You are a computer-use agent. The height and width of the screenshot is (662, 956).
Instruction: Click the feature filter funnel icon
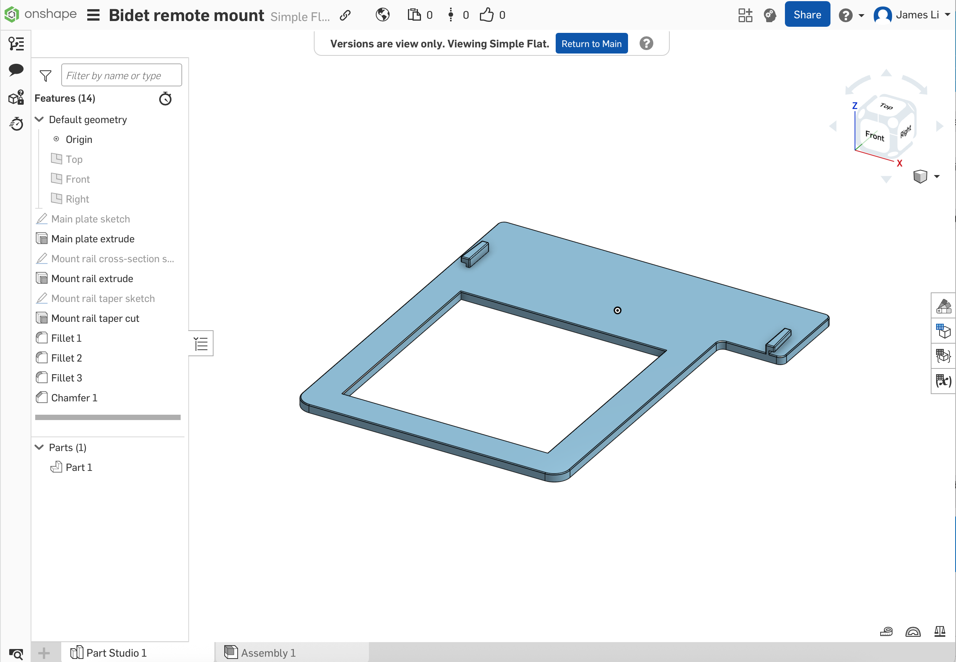pos(45,76)
